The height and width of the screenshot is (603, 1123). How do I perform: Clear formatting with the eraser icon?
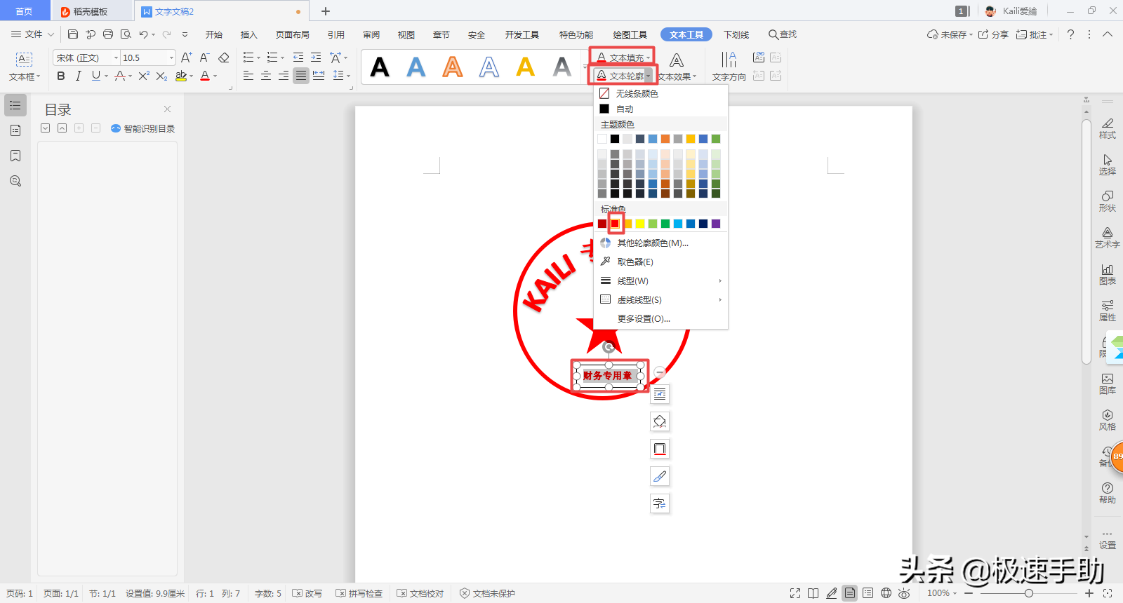coord(224,57)
